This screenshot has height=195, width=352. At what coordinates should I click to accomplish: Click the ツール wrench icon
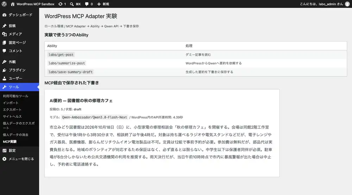4,87
